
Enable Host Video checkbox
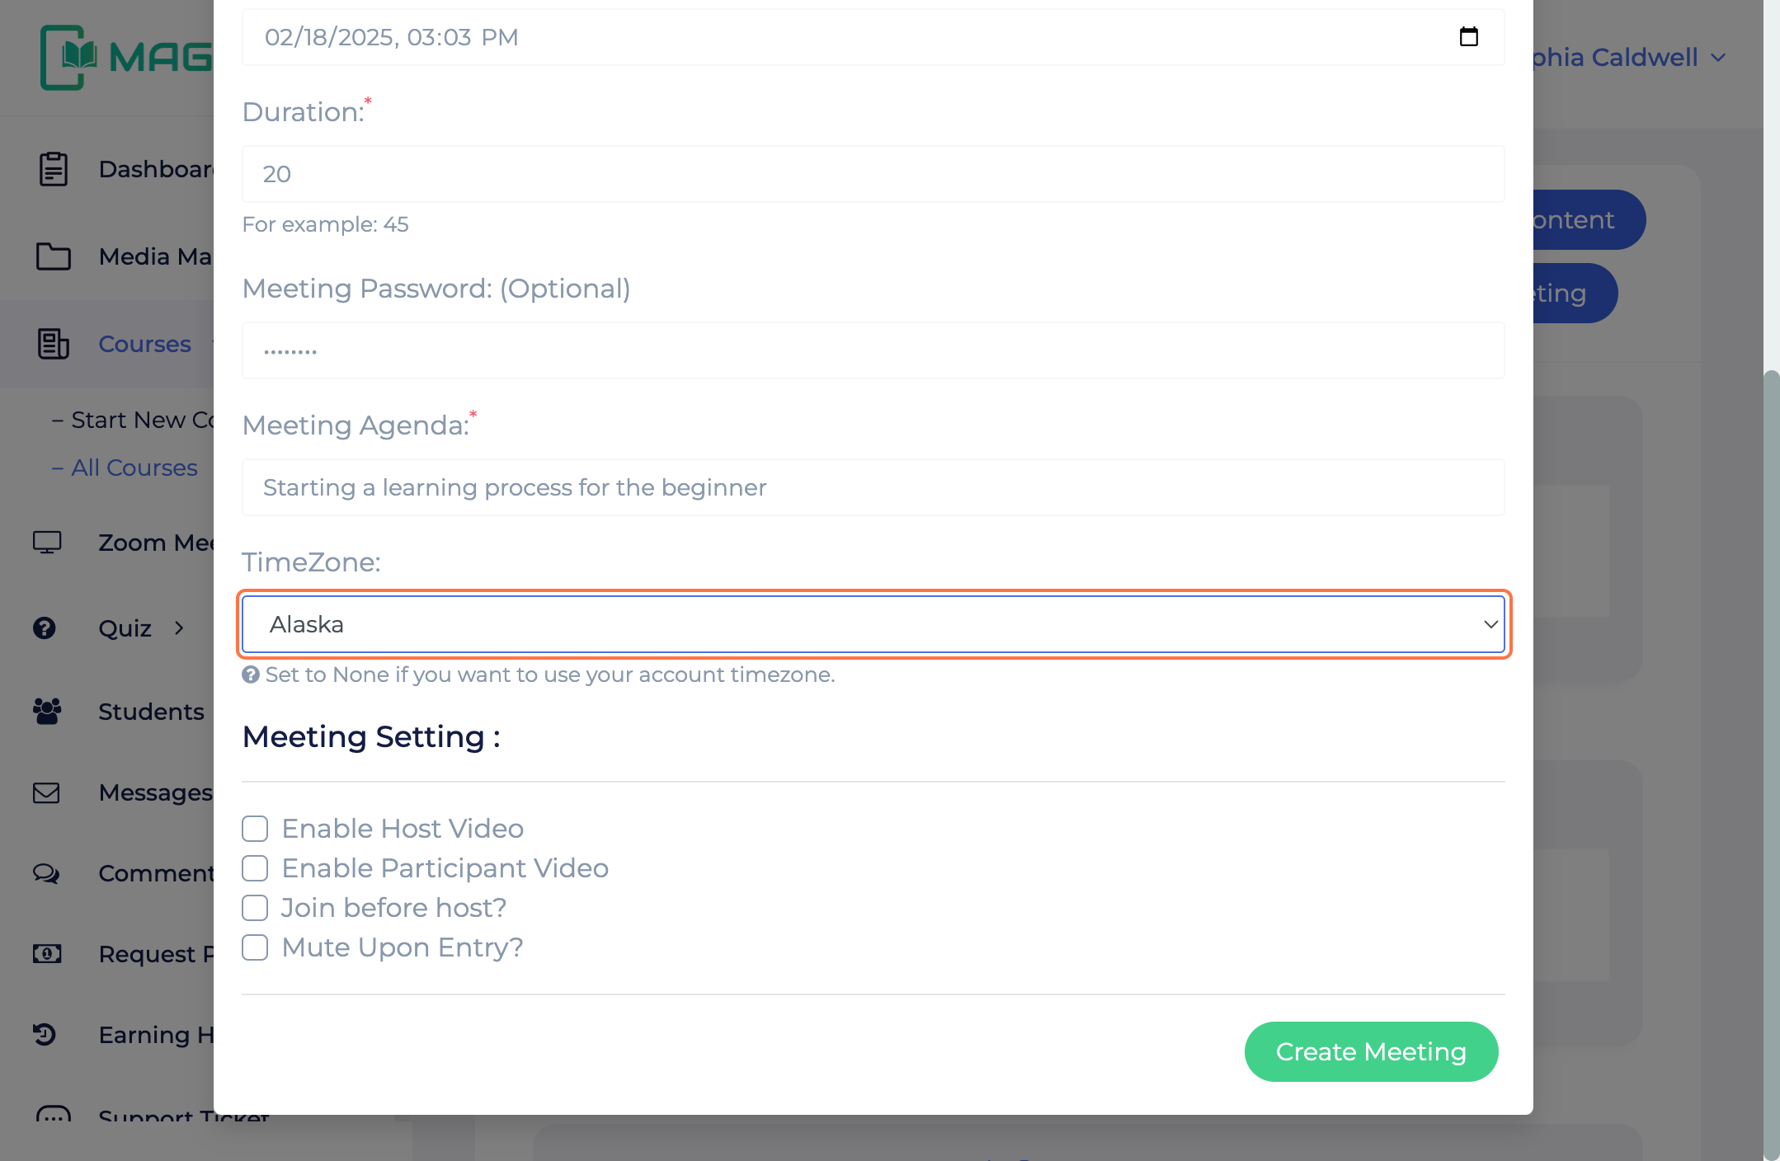pos(255,829)
